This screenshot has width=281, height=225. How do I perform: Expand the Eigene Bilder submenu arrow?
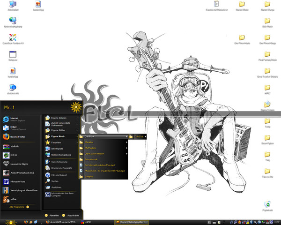pyautogui.click(x=77, y=130)
